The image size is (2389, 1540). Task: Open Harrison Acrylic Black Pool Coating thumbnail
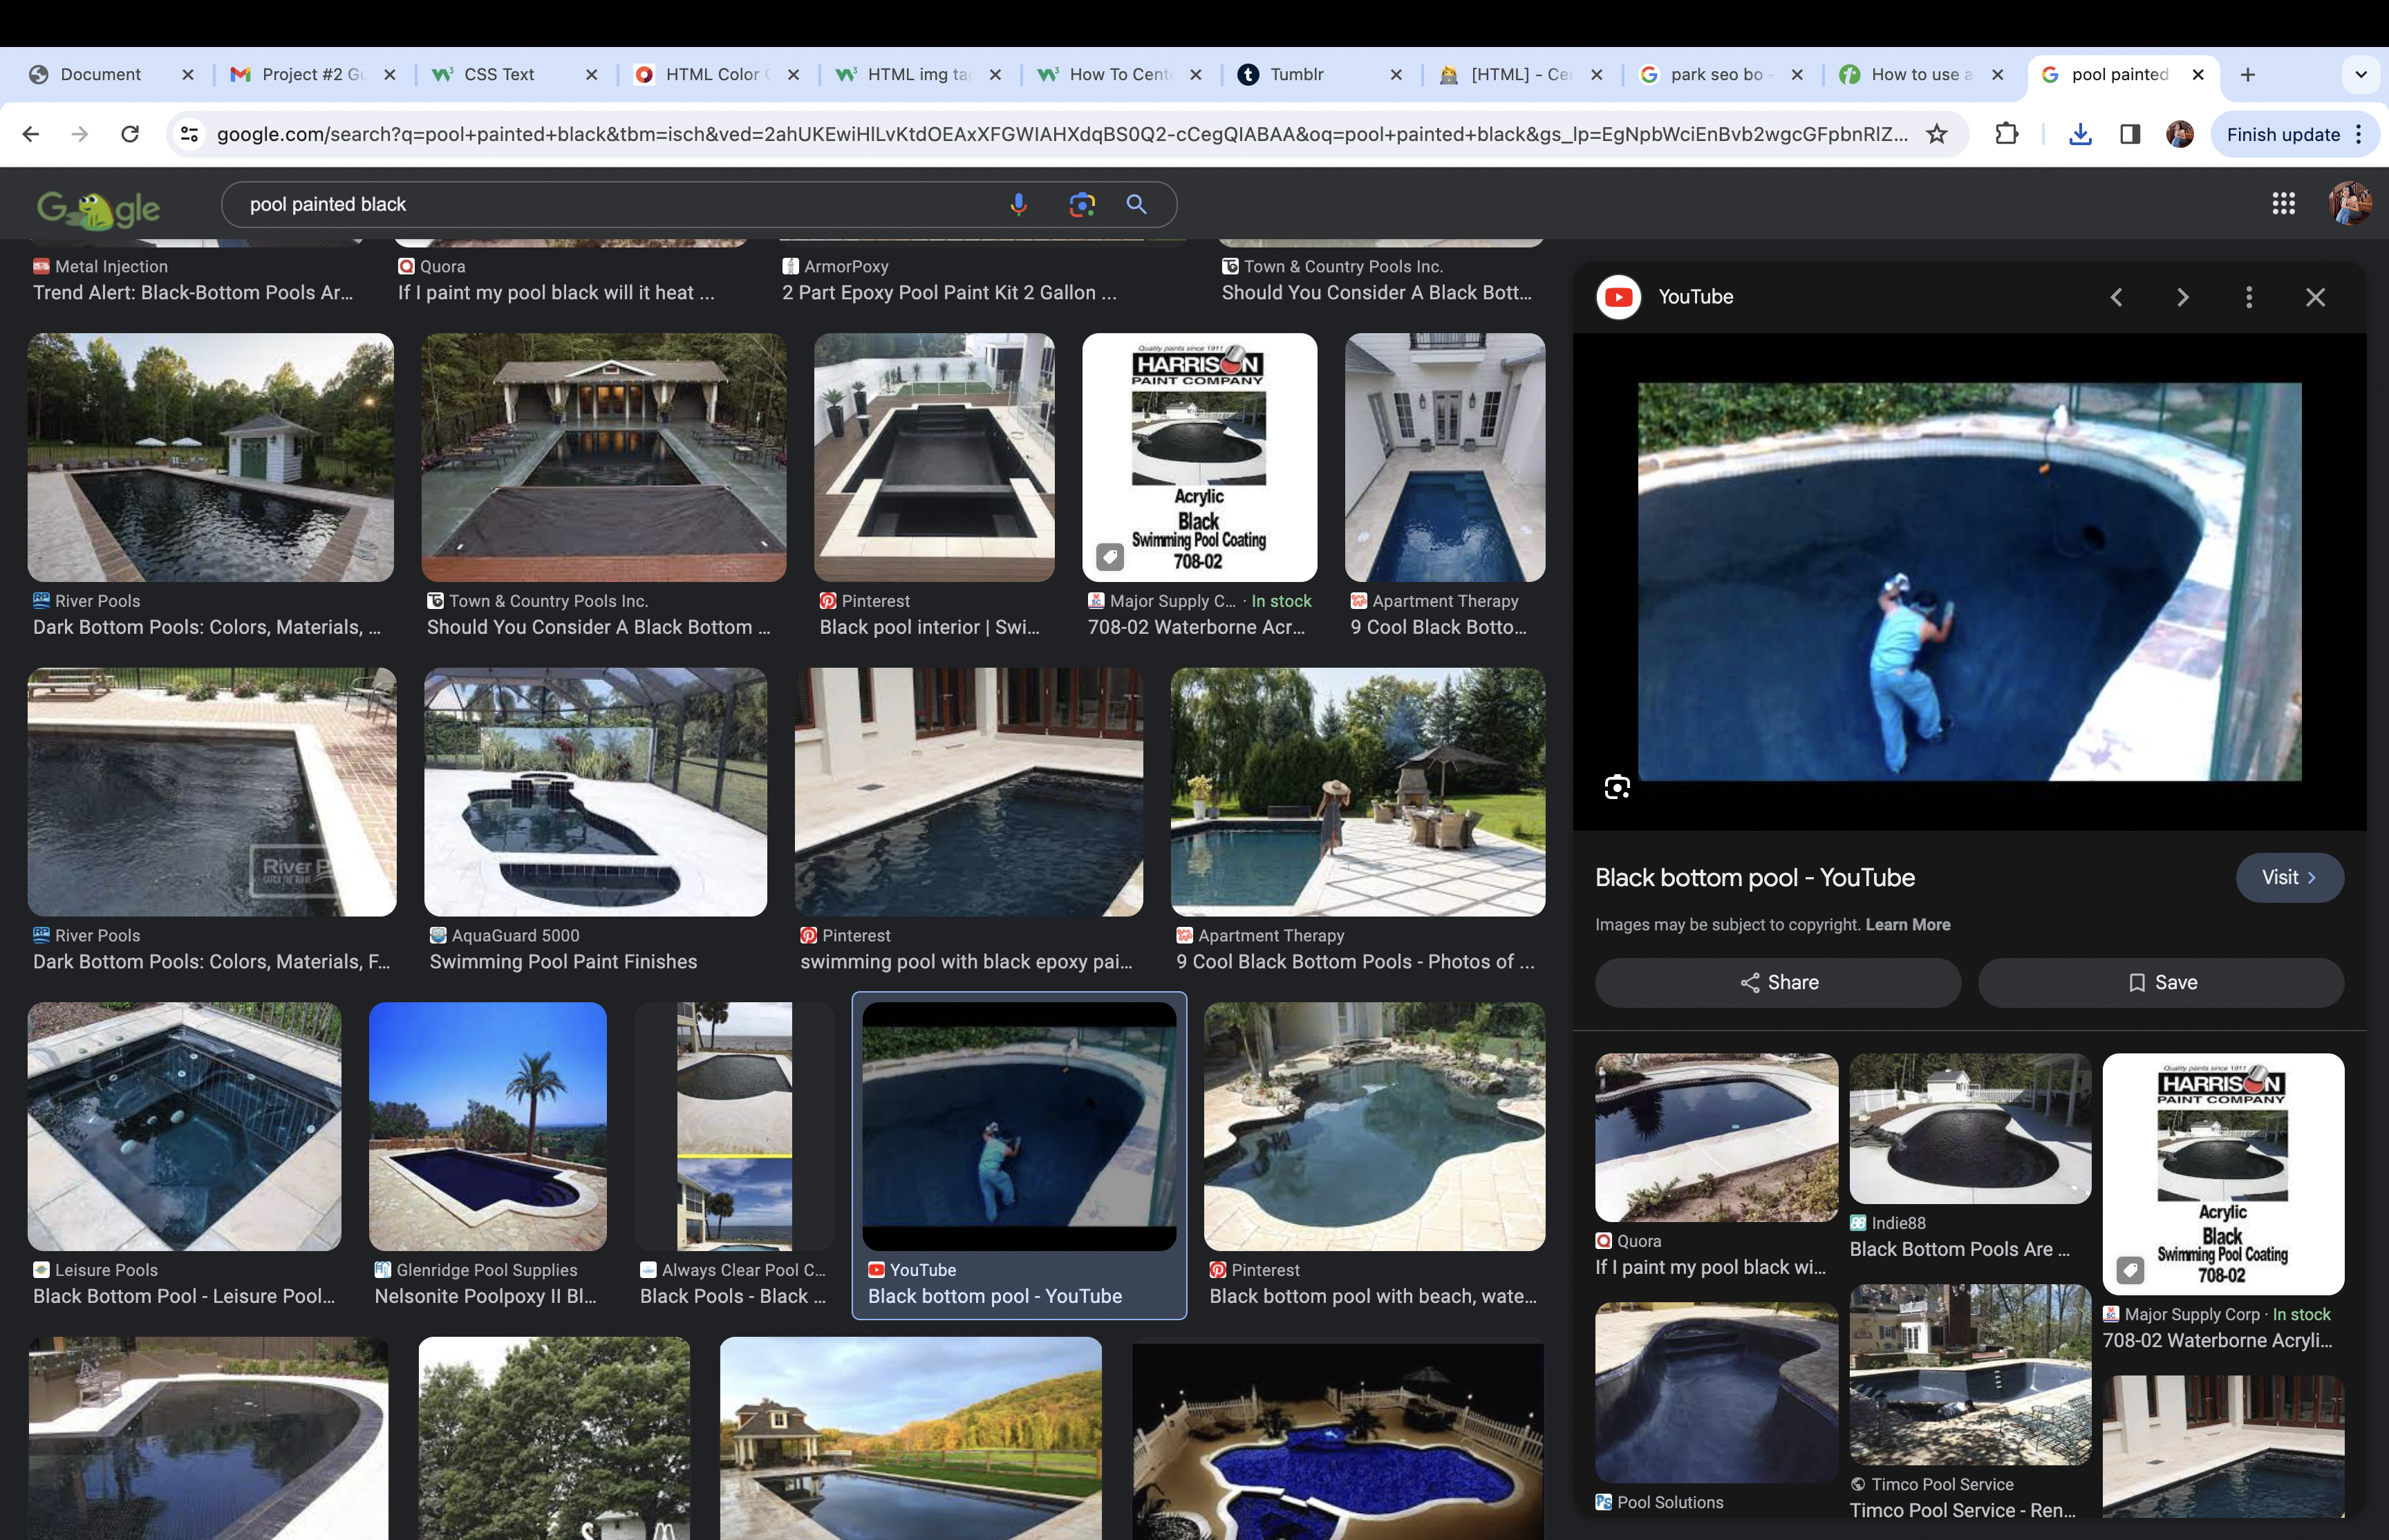tap(1199, 457)
